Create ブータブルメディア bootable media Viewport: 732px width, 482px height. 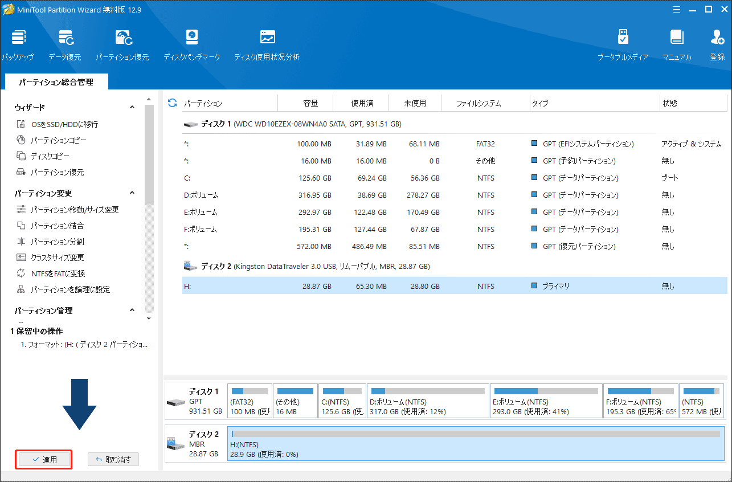(x=623, y=46)
